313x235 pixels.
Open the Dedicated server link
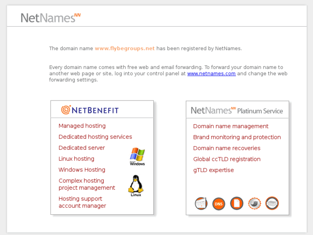pyautogui.click(x=82, y=148)
